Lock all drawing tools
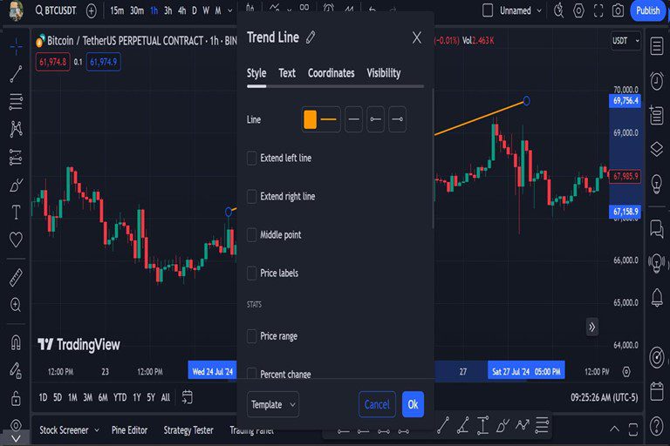The height and width of the screenshot is (446, 670). click(x=16, y=398)
